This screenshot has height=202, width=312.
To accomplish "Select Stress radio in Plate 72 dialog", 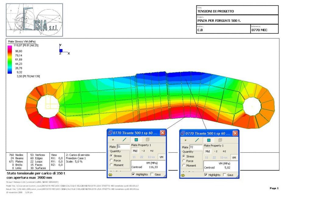I will coord(184,156).
